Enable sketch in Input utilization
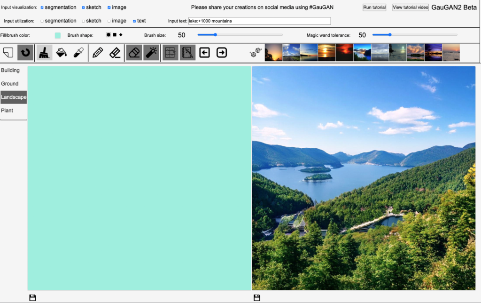481x303 pixels. point(84,21)
